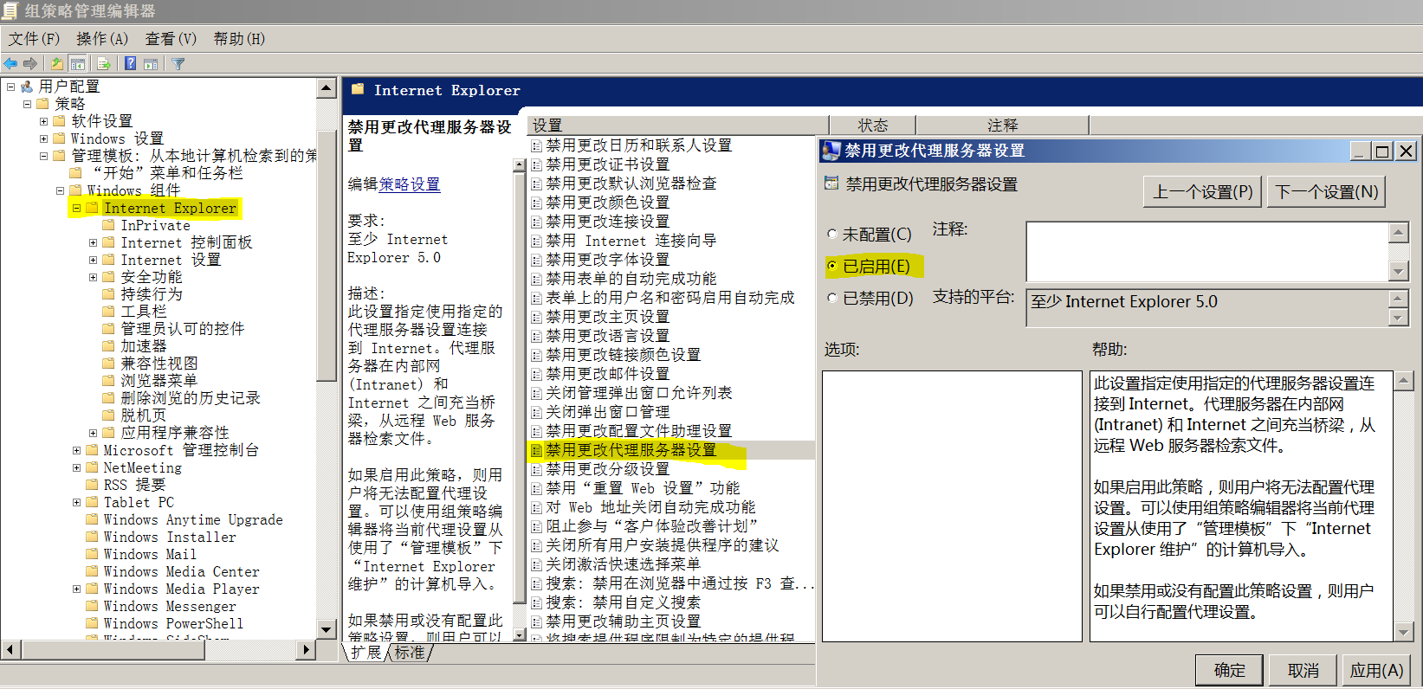Click the Internet Explorer folder icon in the header

358,89
